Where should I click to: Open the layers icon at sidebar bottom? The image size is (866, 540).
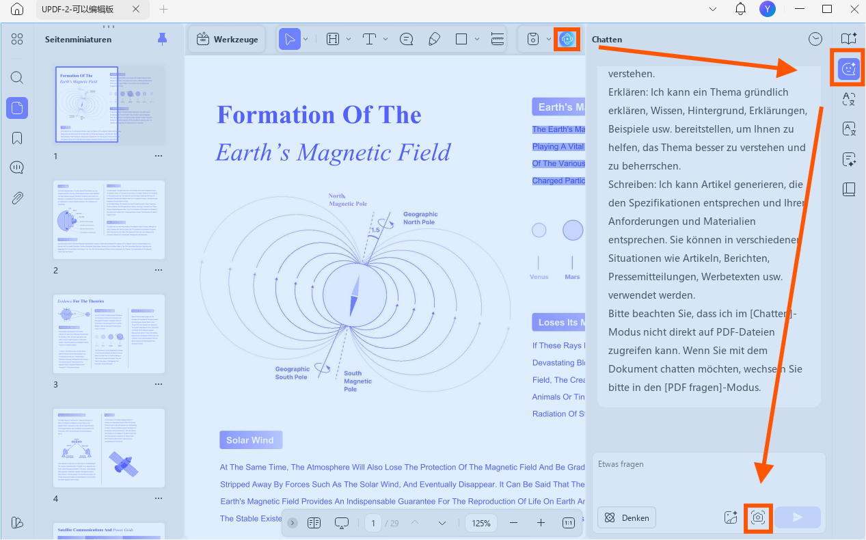click(17, 522)
